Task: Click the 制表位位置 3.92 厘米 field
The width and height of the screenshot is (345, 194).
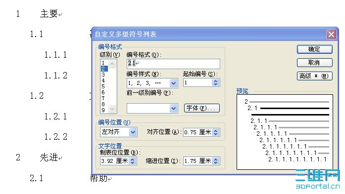Action: pos(114,161)
